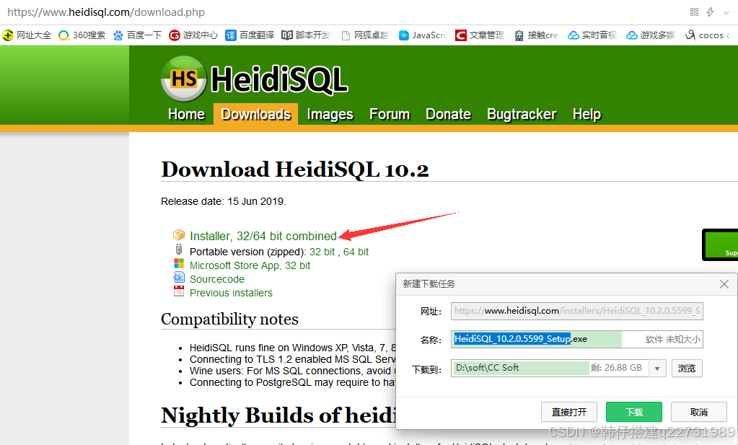Click the 直接打开 button

click(569, 412)
